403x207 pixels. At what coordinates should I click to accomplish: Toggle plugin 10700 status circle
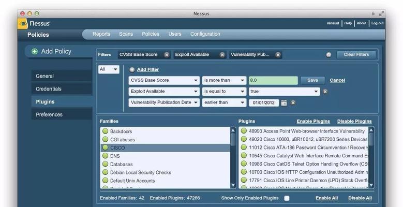244,172
